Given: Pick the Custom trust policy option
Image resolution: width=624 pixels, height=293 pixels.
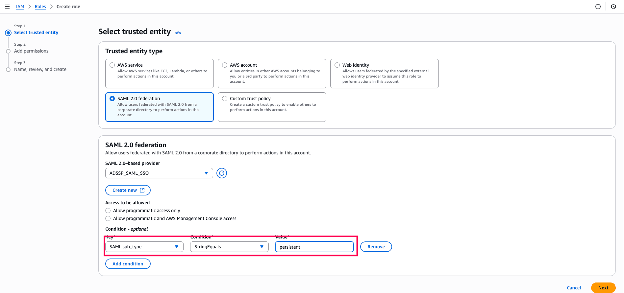Looking at the screenshot, I should [x=225, y=99].
